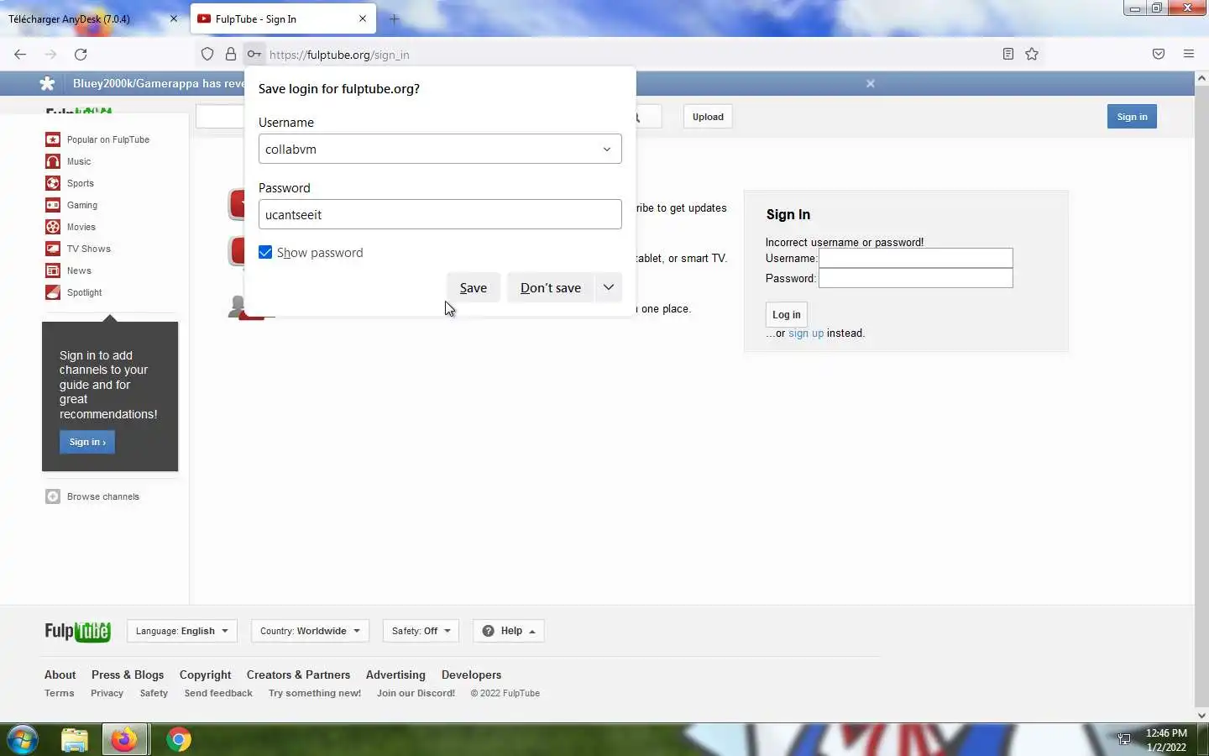Open the Press & Blogs footer link
Viewport: 1209px width, 756px height.
tap(128, 675)
